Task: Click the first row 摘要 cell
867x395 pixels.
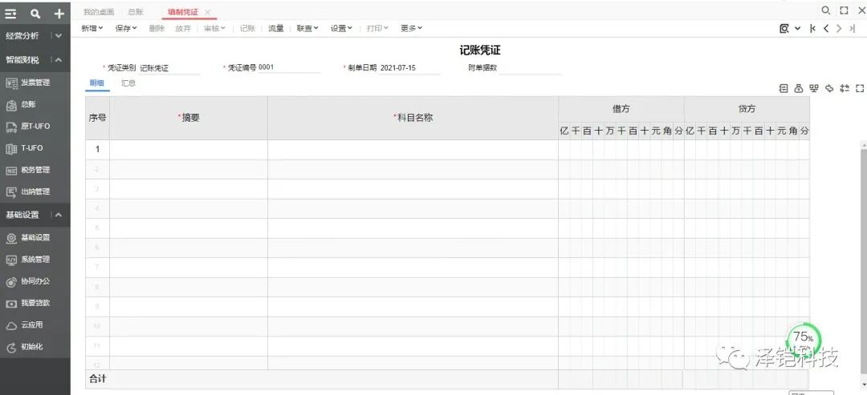Action: click(188, 150)
